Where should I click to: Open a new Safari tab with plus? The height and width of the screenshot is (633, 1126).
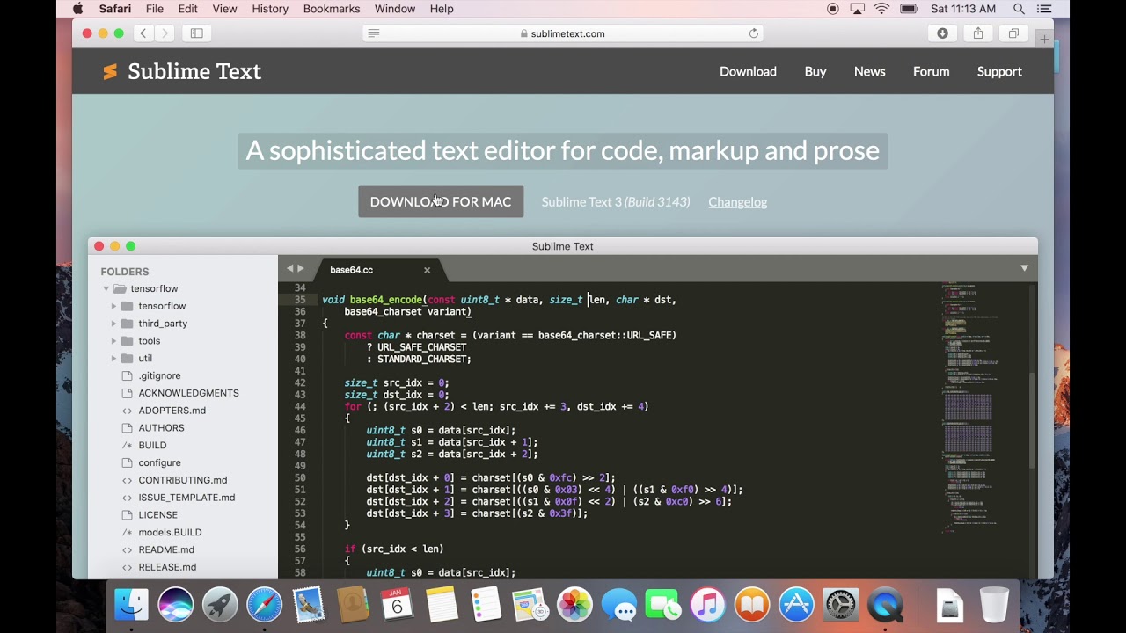coord(1044,39)
